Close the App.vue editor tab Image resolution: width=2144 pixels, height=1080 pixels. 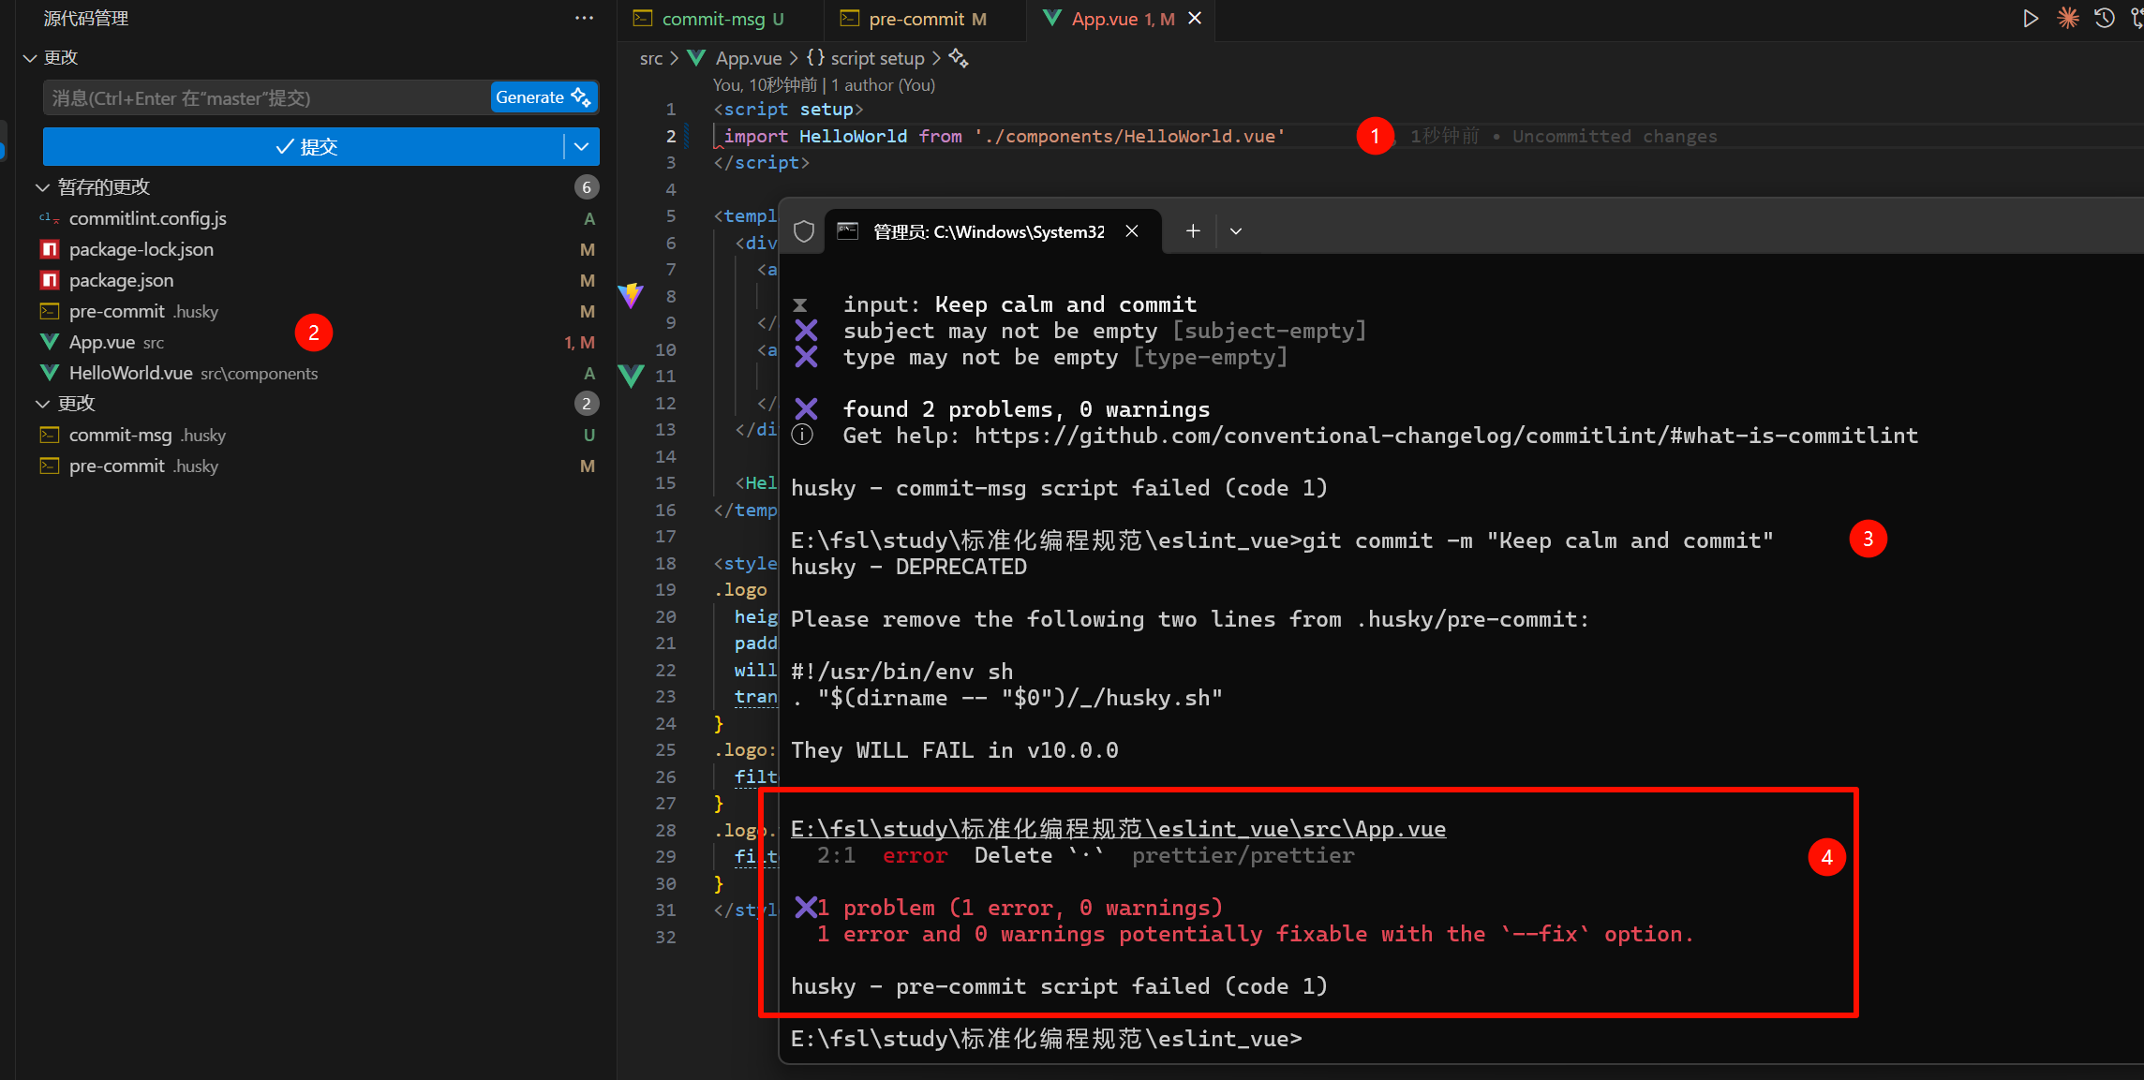click(1195, 19)
